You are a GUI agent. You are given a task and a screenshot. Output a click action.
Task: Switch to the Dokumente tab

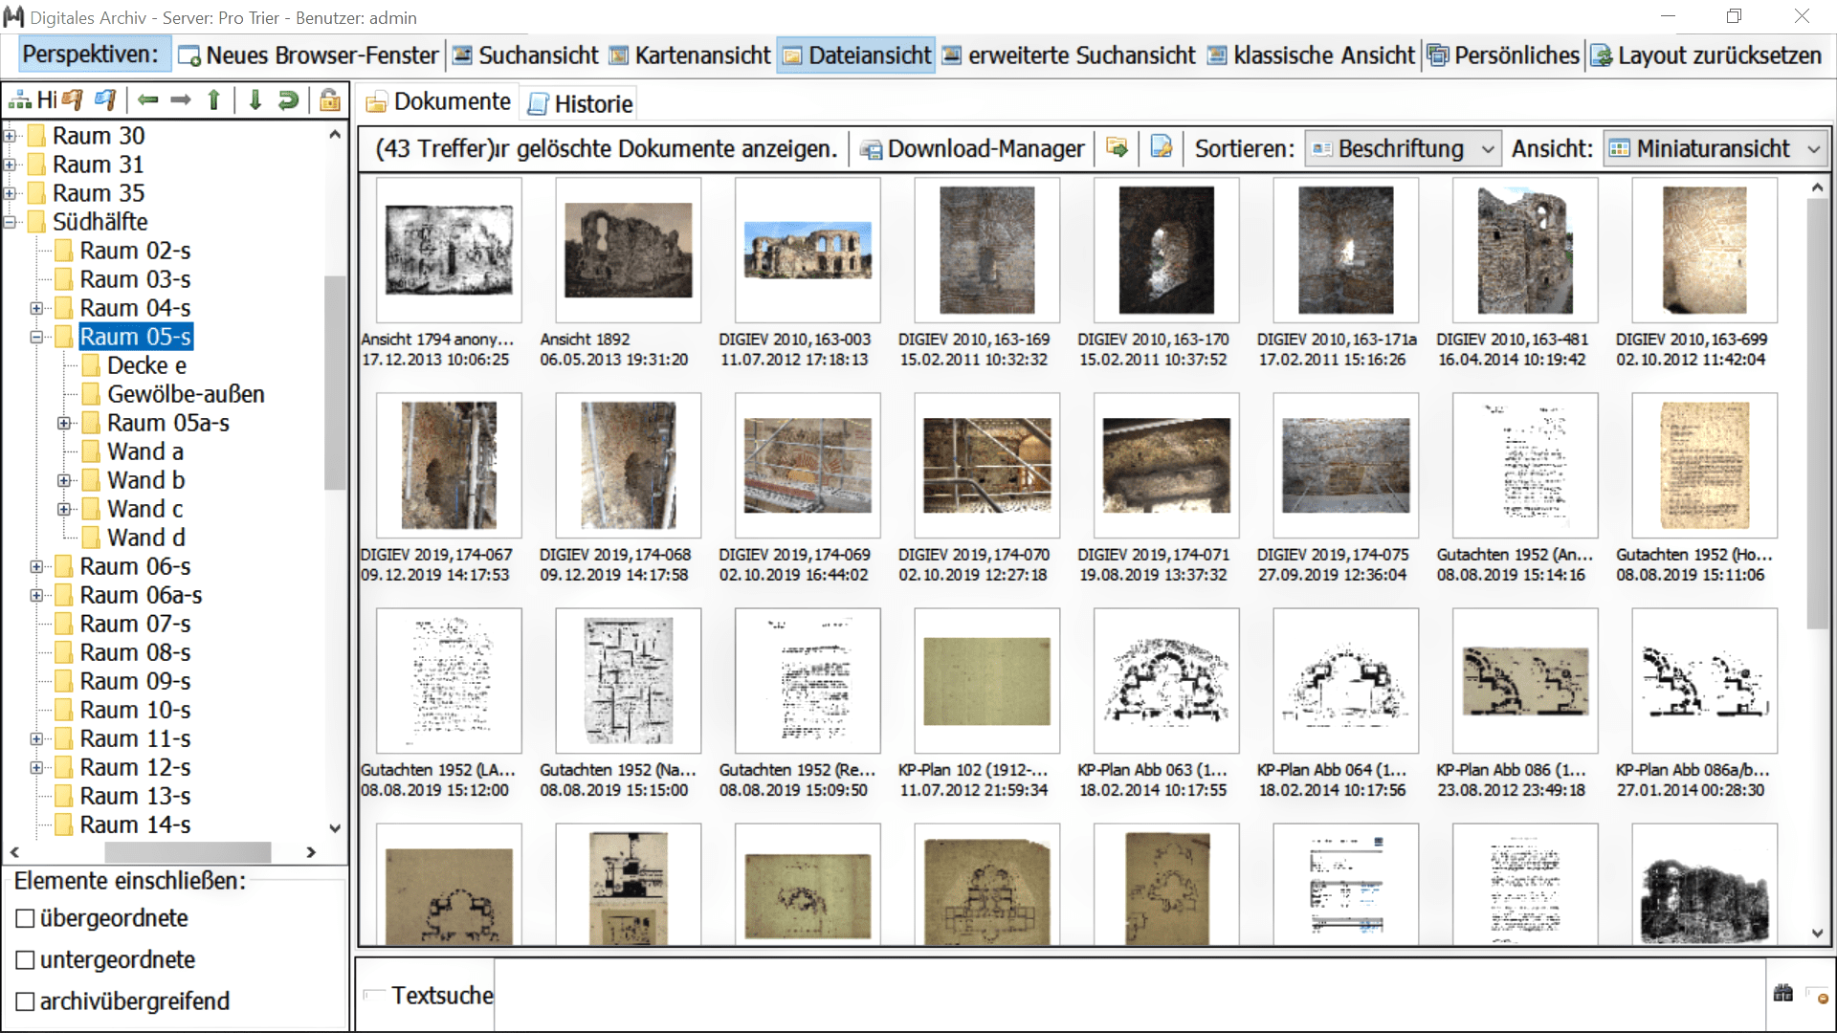point(439,101)
